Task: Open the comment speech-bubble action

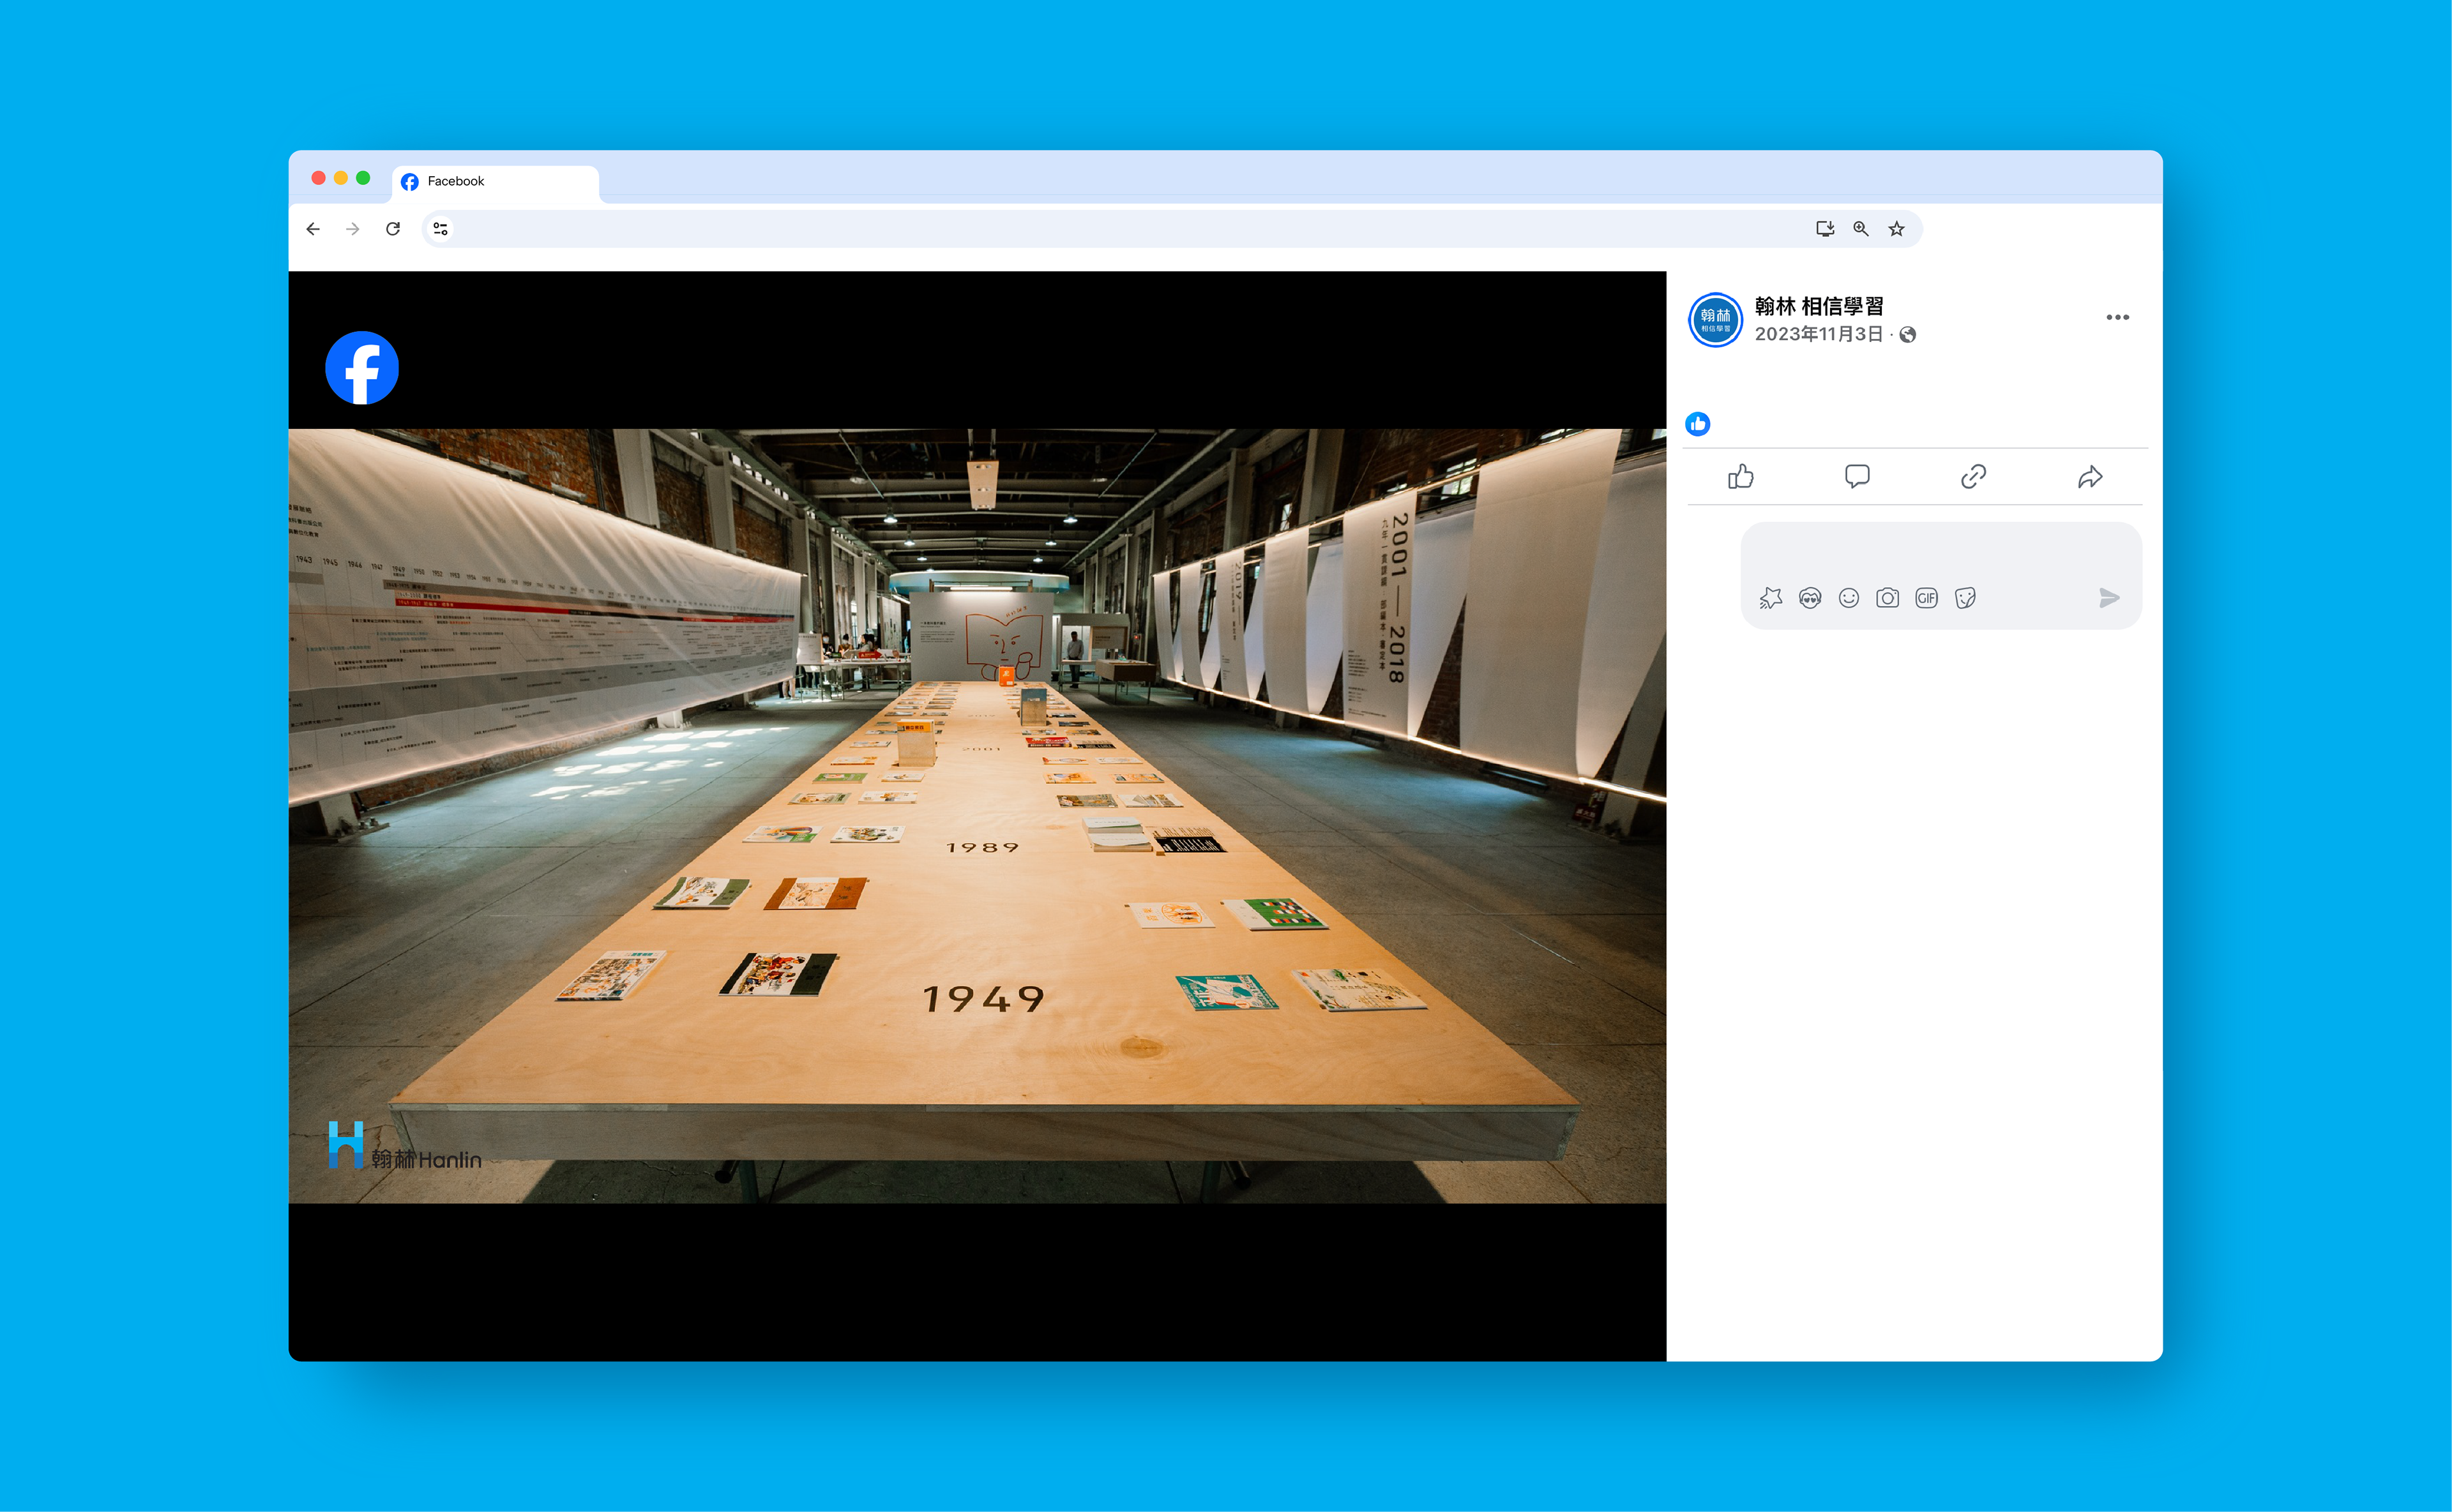Action: tap(1857, 477)
